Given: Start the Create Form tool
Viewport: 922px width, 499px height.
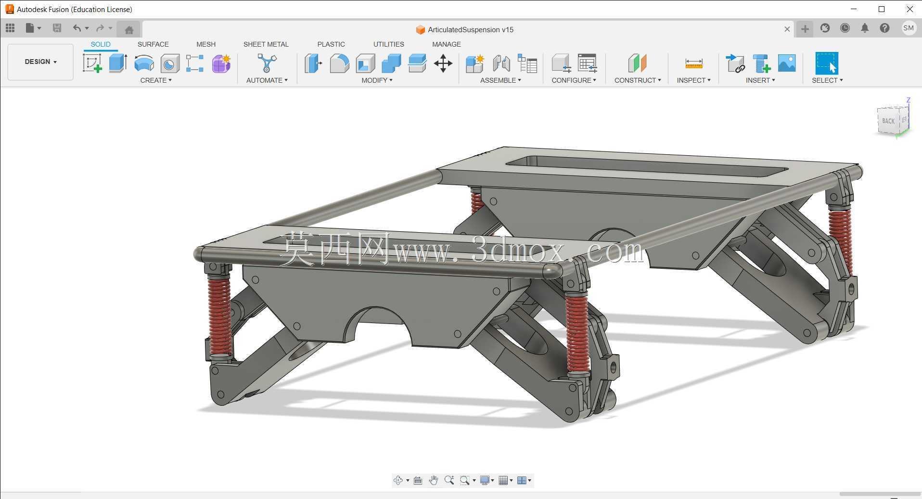Looking at the screenshot, I should pyautogui.click(x=221, y=63).
